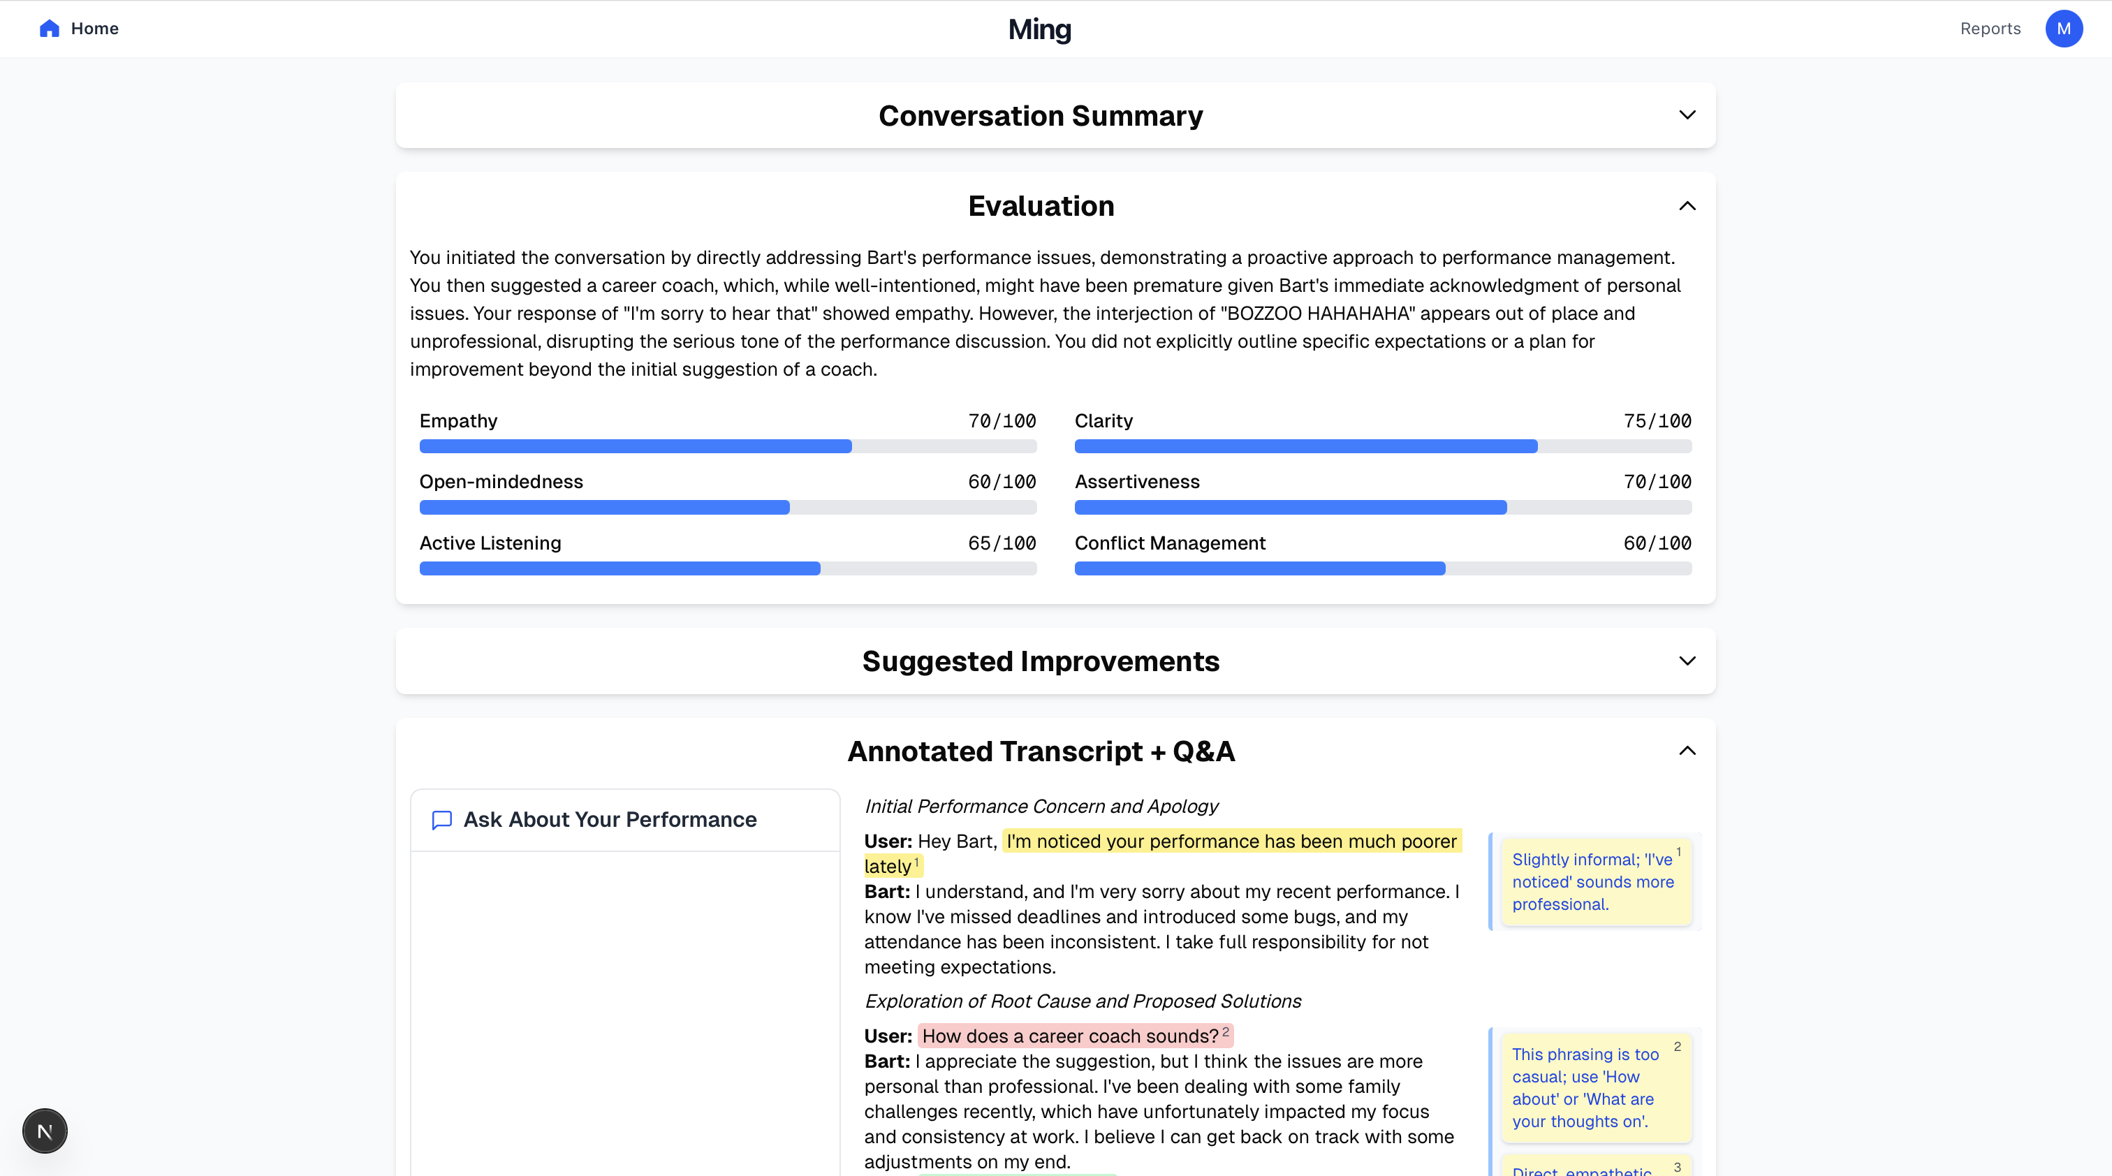Expand the Suggested Improvements section
The image size is (2112, 1176).
point(1687,661)
